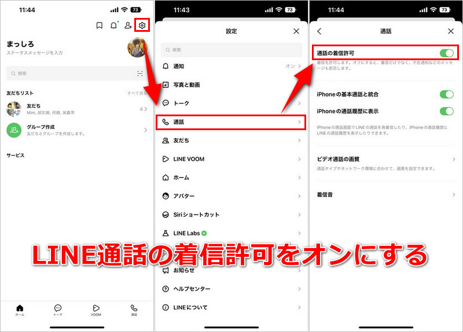Toggle iPhoneの通話履歴に表示 switch
463x332 pixels.
click(x=447, y=111)
